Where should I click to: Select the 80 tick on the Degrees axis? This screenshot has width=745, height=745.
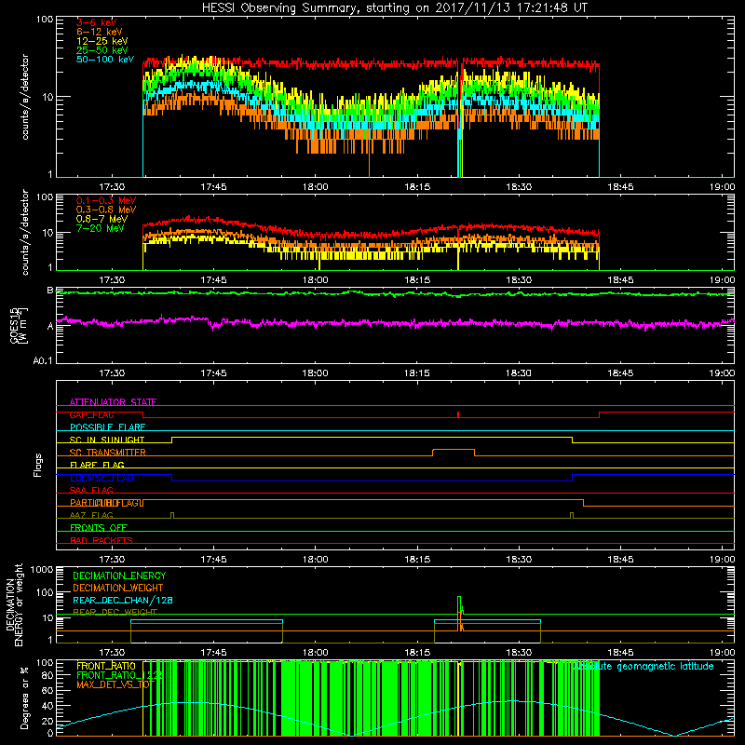click(x=47, y=675)
